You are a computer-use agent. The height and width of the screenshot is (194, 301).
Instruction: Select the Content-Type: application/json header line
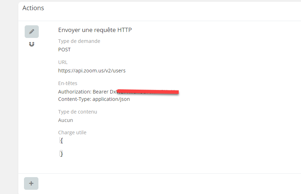pos(94,99)
